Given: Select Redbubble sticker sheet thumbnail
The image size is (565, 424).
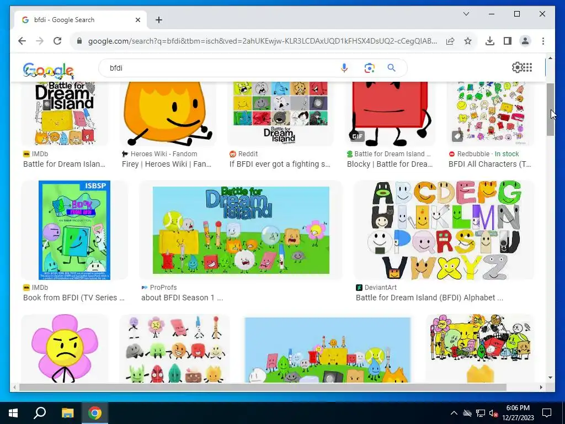Looking at the screenshot, I should click(491, 114).
